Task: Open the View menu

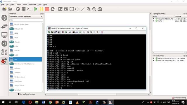Action: 12,5
